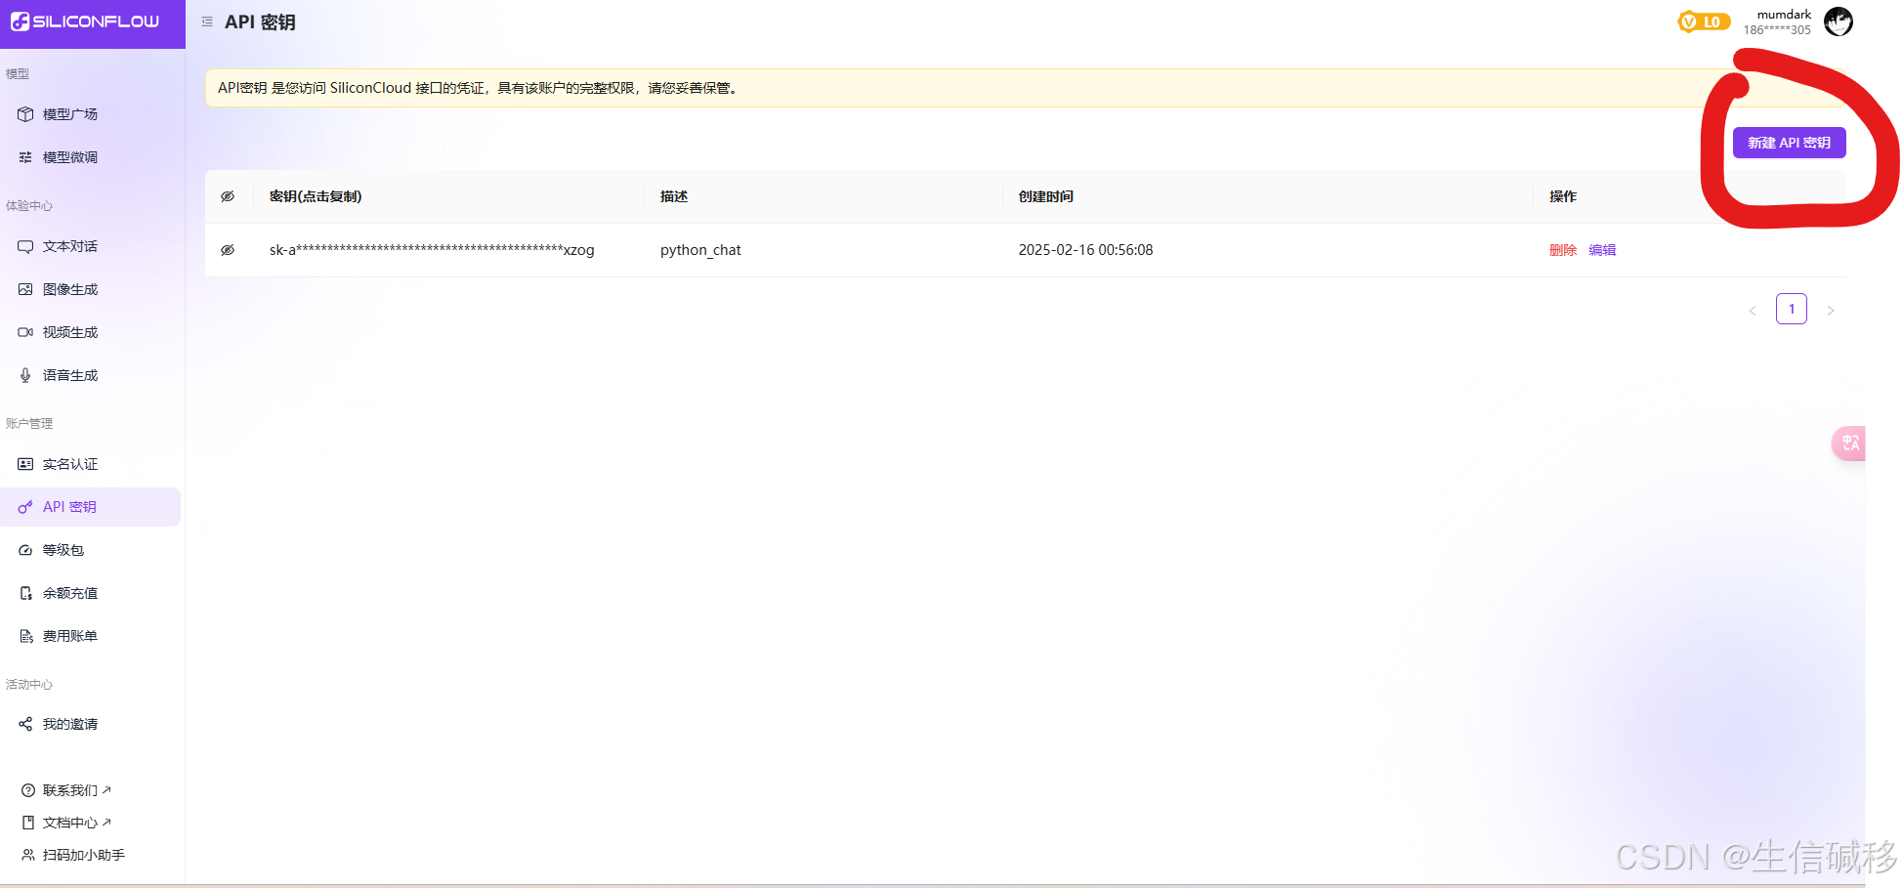Copy the sk-a...xzog key
Viewport: 1902px width, 888px height.
[432, 250]
